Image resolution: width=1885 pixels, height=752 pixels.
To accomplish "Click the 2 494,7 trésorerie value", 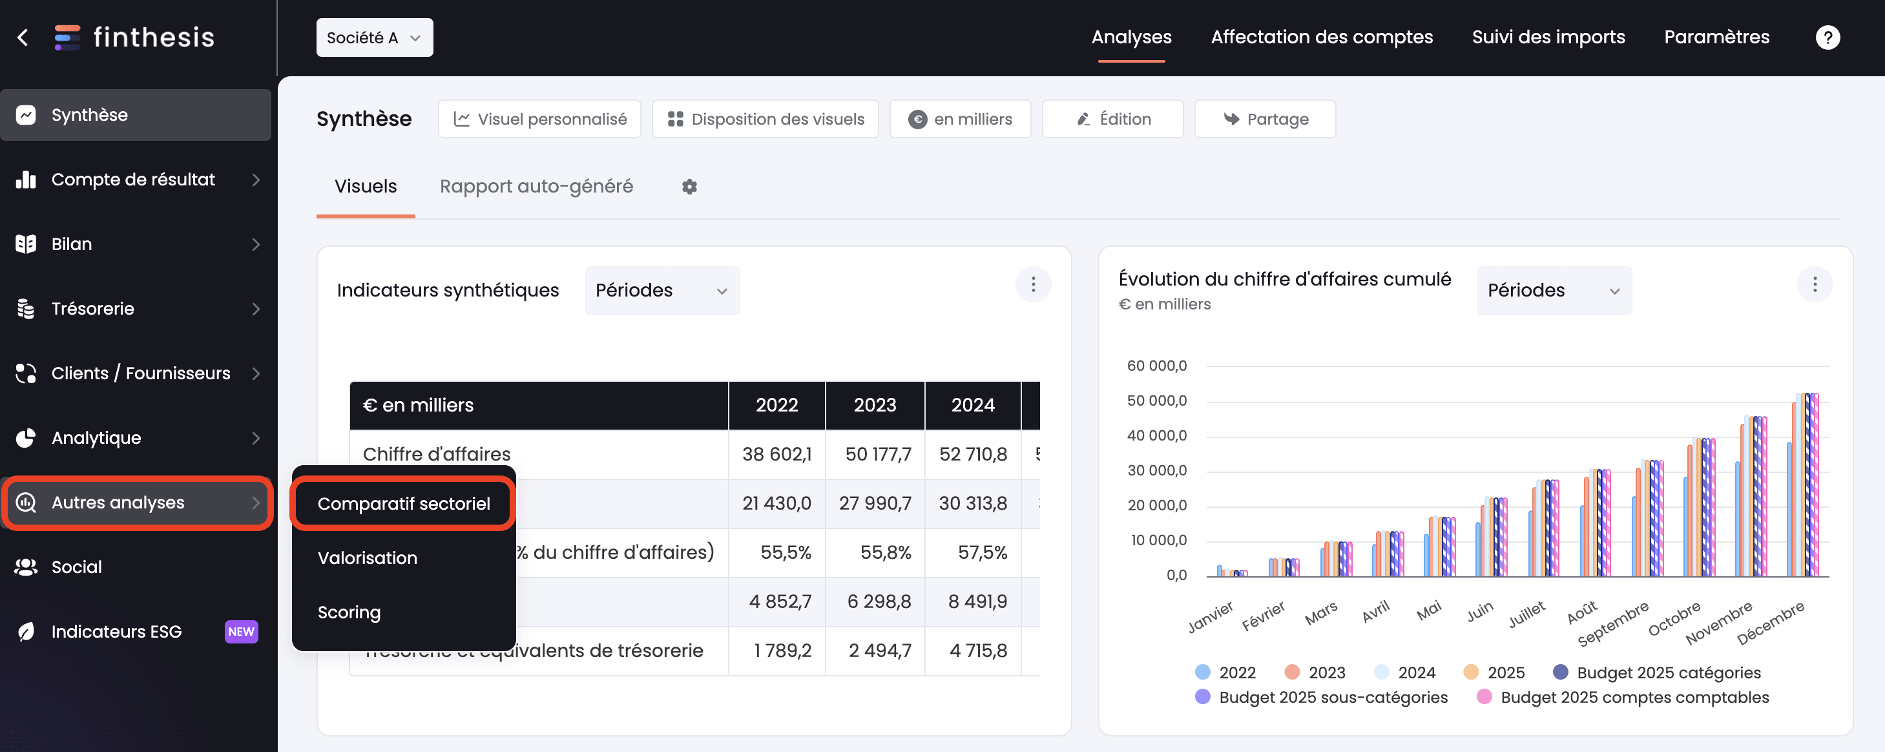I will (x=880, y=651).
